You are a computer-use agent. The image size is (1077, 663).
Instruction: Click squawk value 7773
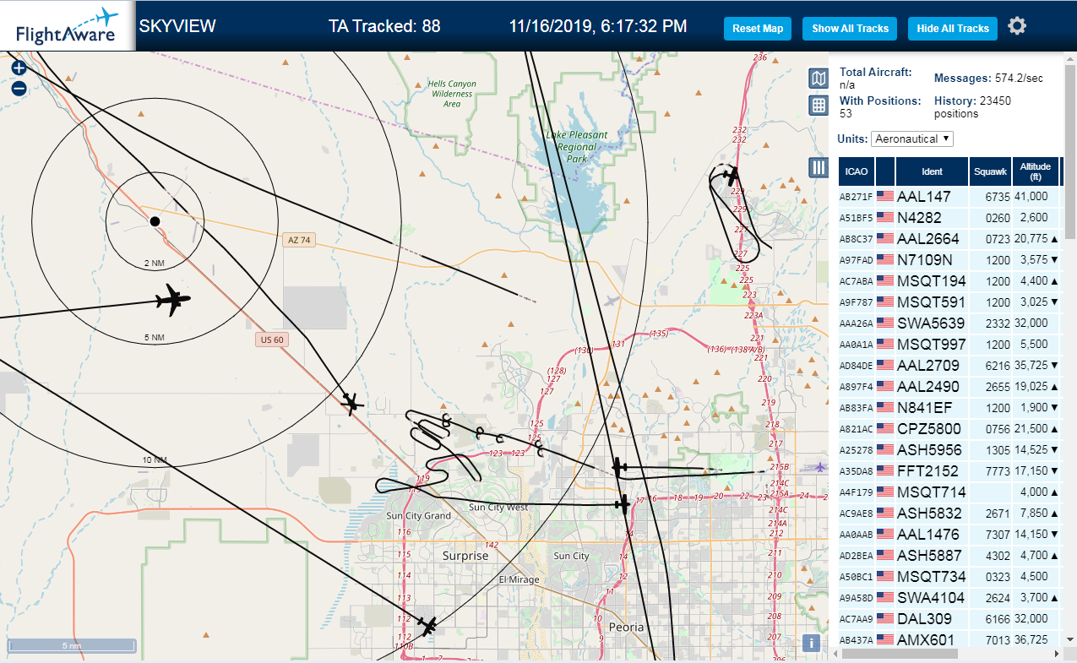997,470
